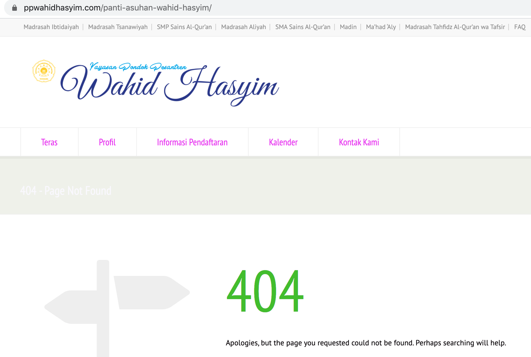Click the apology message text

coord(366,343)
